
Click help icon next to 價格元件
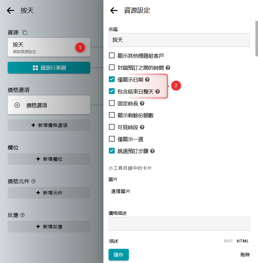[x=33, y=181]
